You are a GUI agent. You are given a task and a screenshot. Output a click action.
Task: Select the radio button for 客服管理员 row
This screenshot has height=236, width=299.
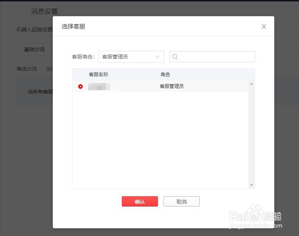80,87
